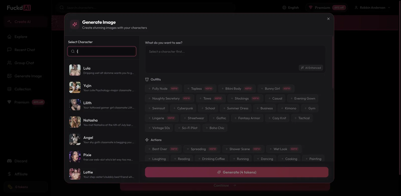Close the Generate Image dialog
401x196 pixels.
click(328, 19)
